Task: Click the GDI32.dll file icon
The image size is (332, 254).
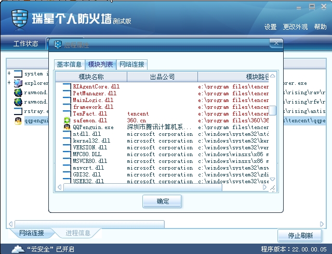Action: tap(67, 175)
